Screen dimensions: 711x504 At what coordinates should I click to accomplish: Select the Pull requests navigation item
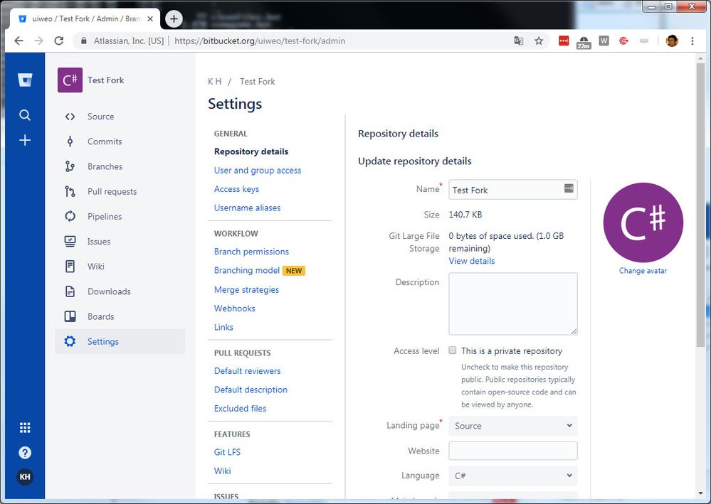click(x=120, y=191)
